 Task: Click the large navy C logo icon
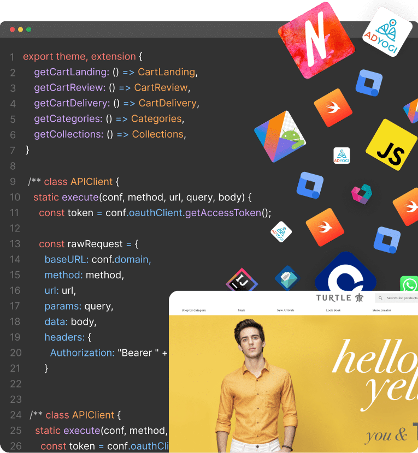tap(346, 272)
